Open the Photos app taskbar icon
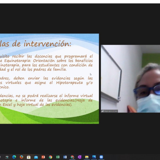Image resolution: width=160 pixels, height=160 pixels. point(94,157)
